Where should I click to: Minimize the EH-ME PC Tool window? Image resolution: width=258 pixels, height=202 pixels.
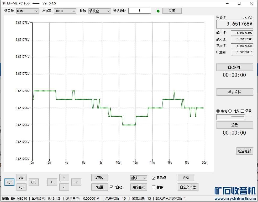(227, 3)
